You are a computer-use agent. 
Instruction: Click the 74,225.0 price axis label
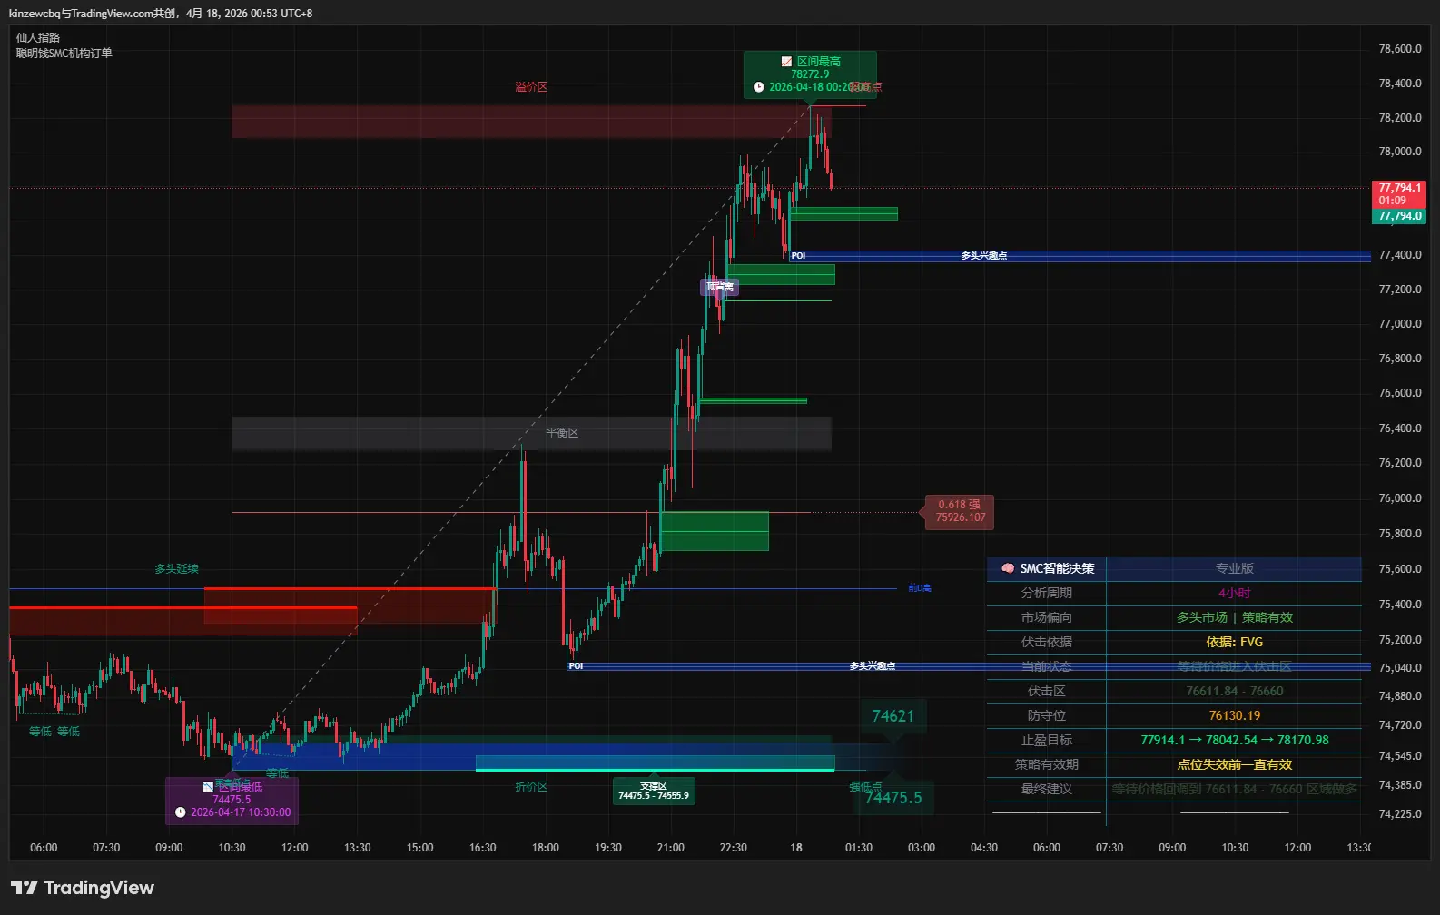click(1400, 814)
